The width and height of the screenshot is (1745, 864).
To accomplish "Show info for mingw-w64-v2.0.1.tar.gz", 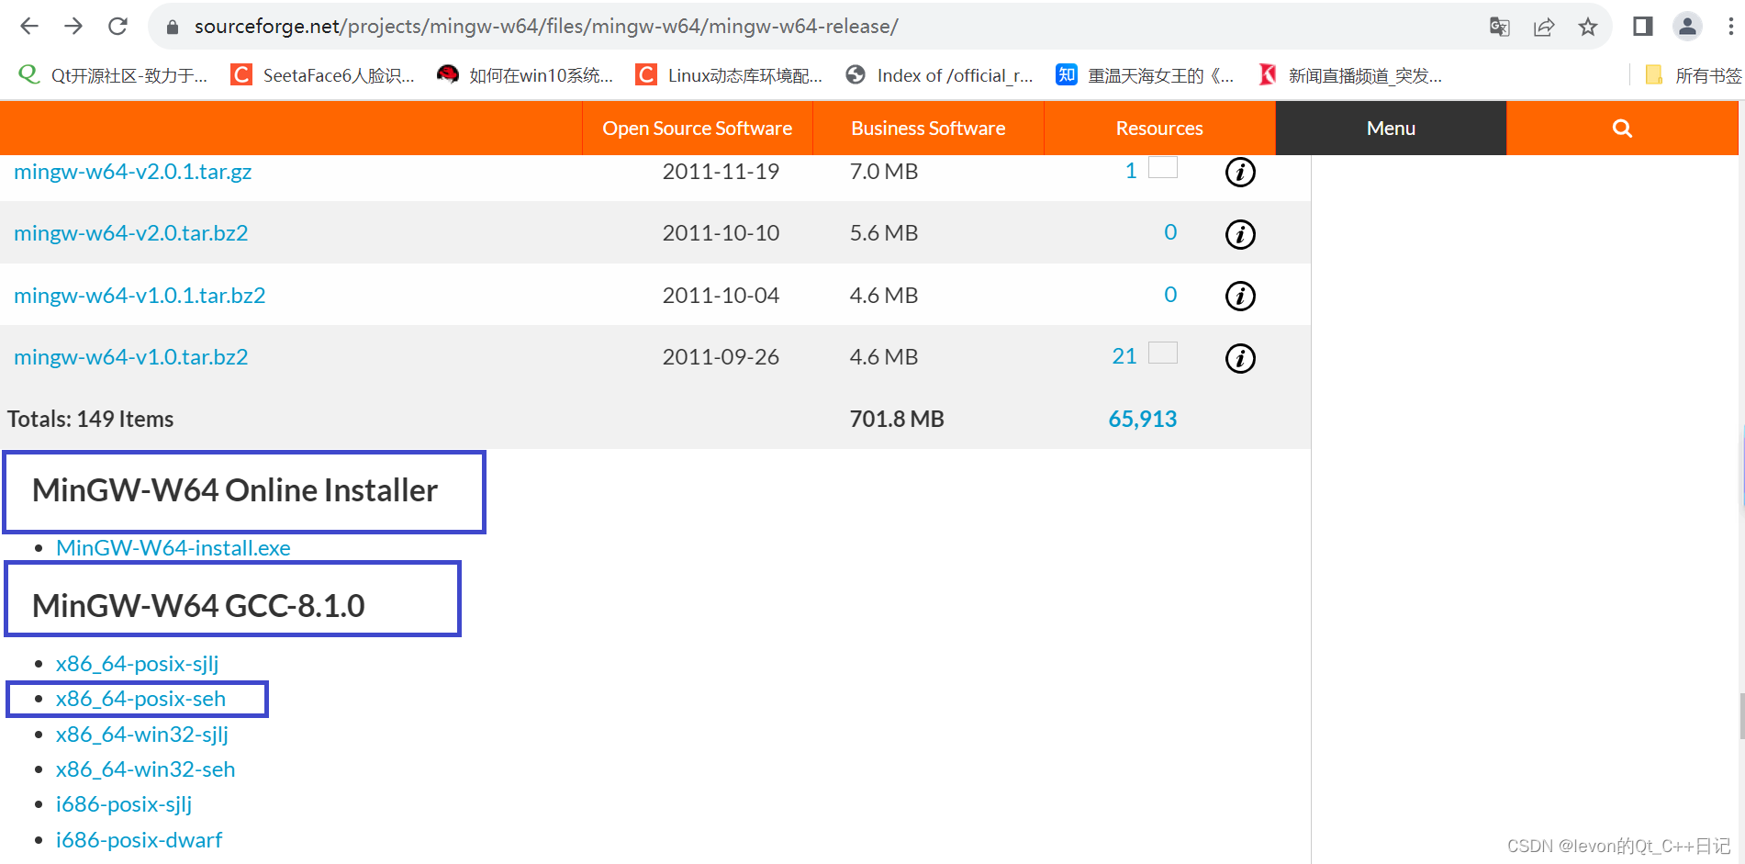I will (x=1240, y=172).
